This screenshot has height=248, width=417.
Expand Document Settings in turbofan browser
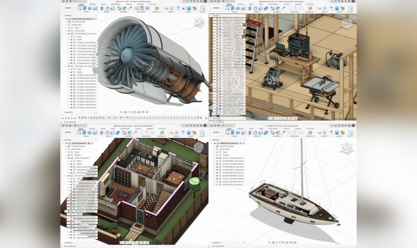66,22
